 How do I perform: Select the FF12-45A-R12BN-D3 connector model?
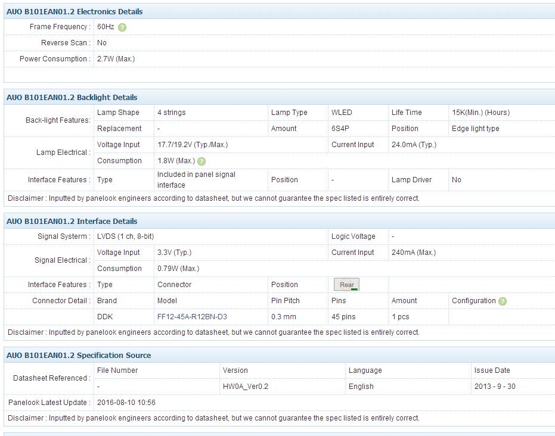(192, 317)
